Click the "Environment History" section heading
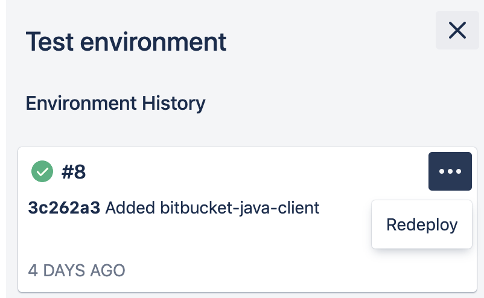 tap(115, 103)
